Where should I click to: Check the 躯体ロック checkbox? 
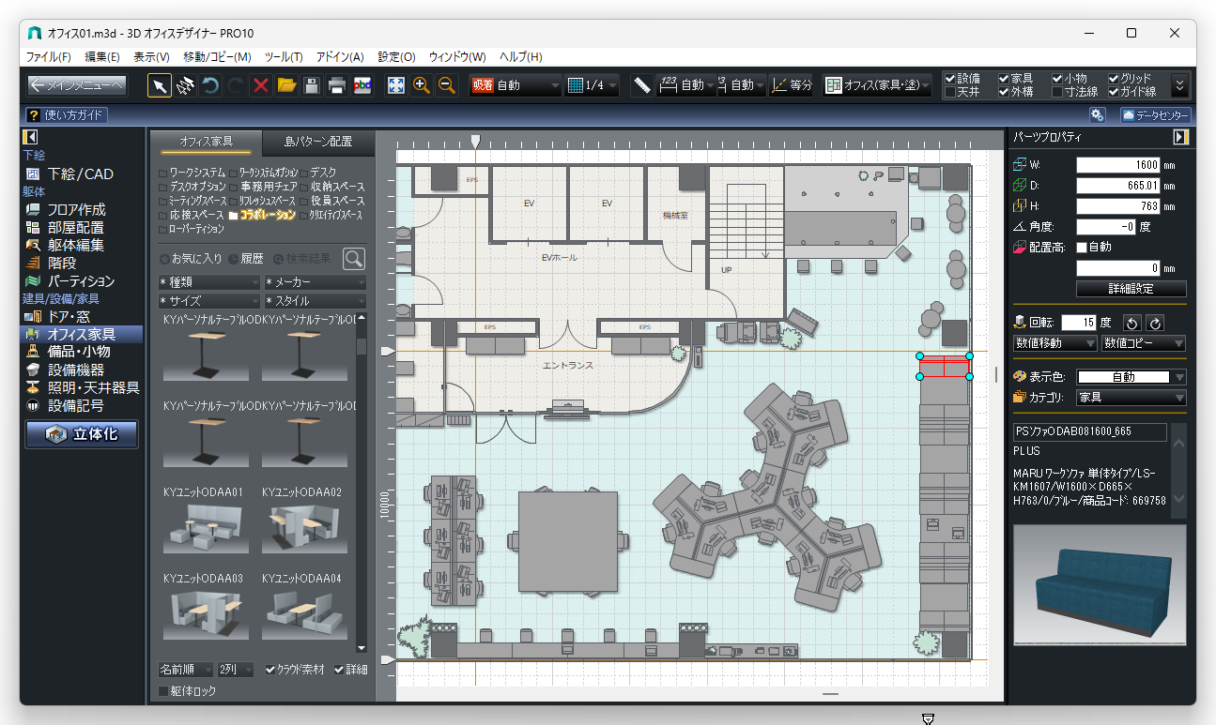(164, 691)
